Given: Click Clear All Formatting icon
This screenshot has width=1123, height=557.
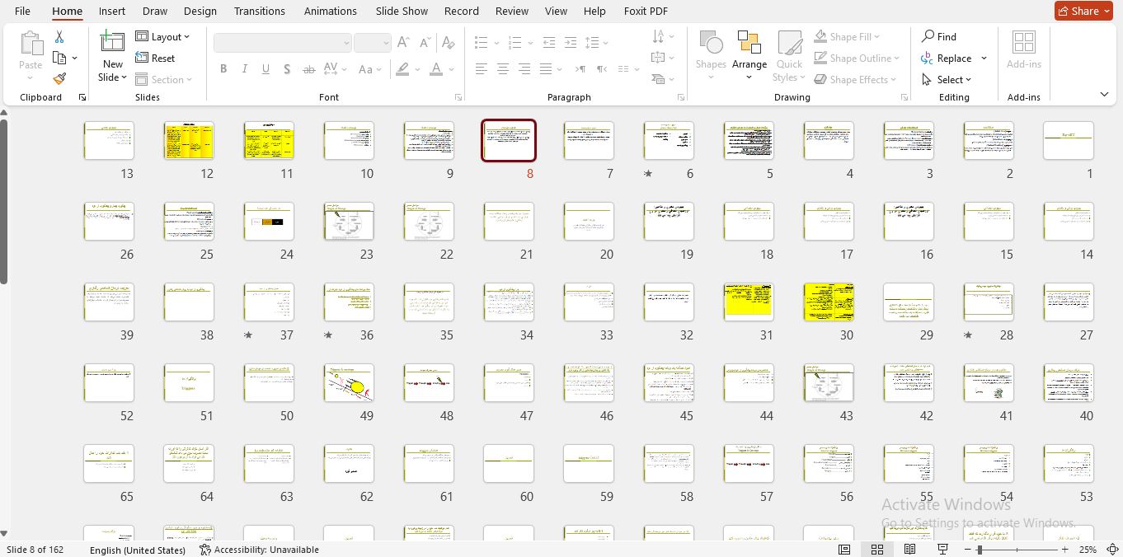Looking at the screenshot, I should pyautogui.click(x=448, y=43).
